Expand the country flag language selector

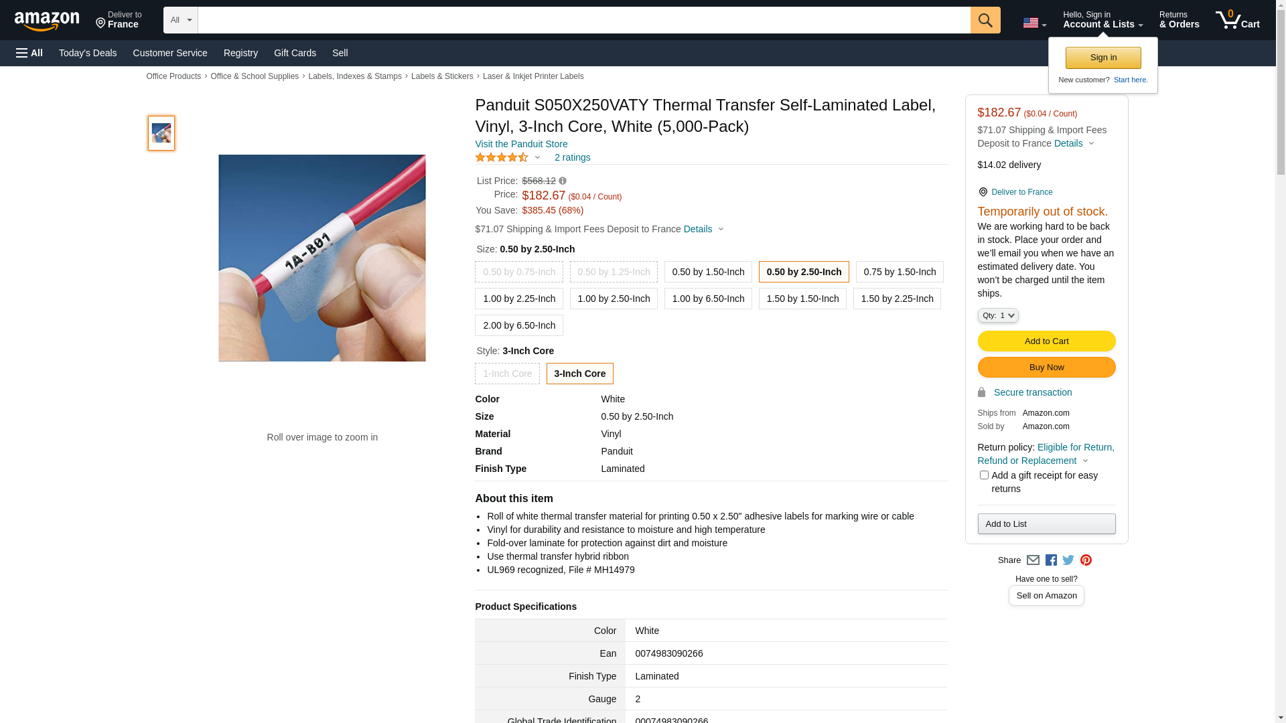[x=1034, y=23]
